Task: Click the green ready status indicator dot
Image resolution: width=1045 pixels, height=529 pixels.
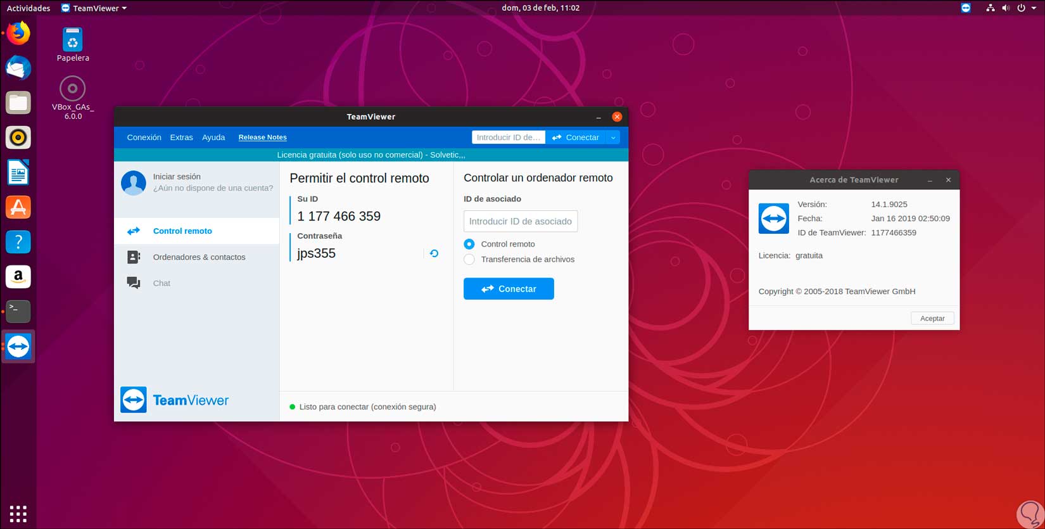Action: 293,407
